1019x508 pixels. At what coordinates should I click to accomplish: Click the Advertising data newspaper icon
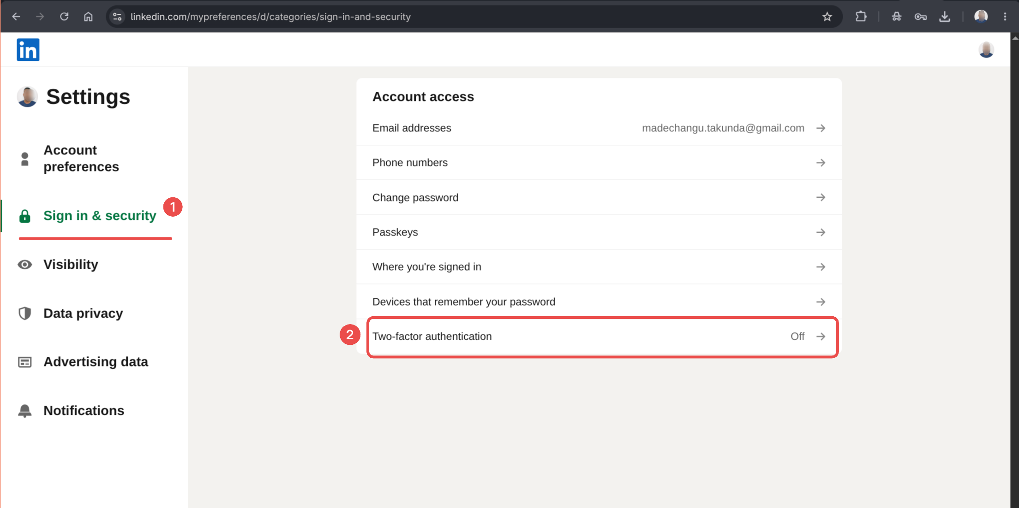pos(25,362)
